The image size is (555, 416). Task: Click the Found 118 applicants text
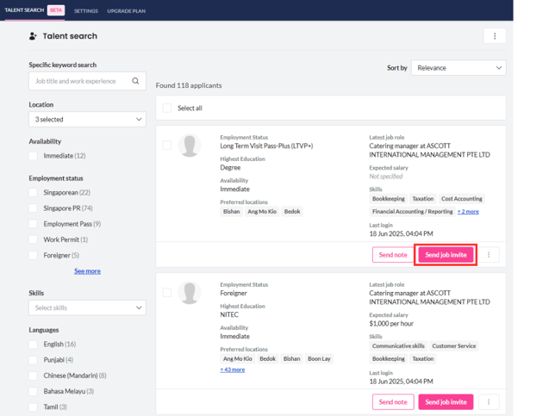click(x=189, y=85)
